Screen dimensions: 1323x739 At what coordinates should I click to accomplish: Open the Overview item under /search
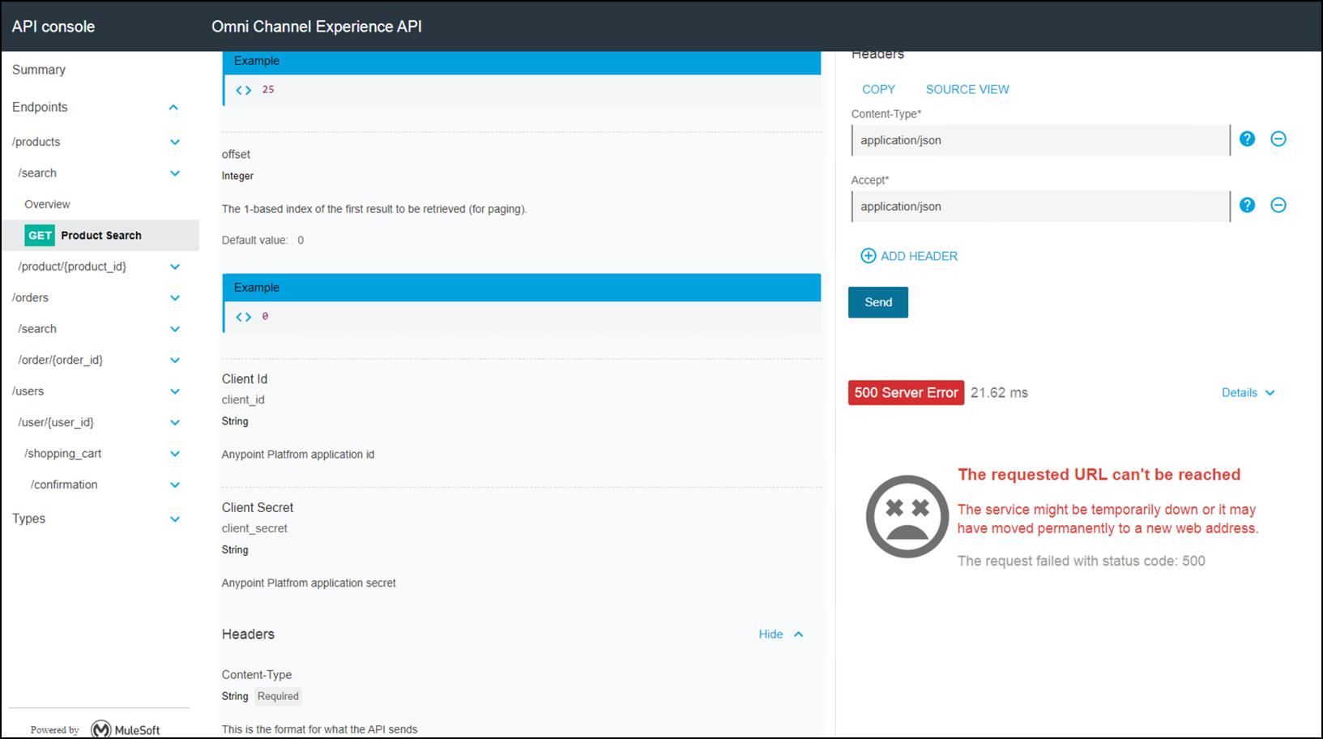click(47, 204)
